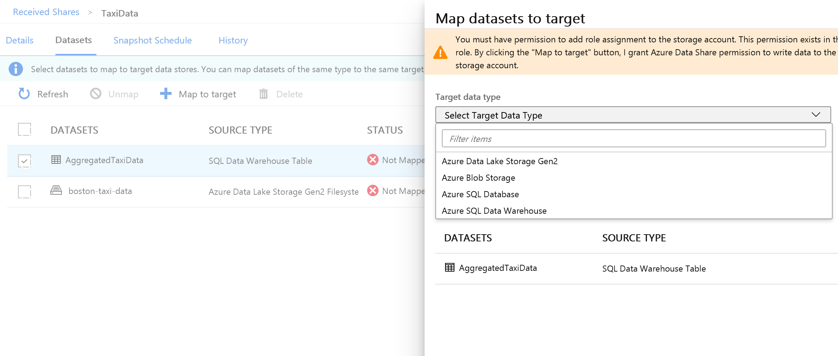
Task: Click the Map datasets to target heading
Action: tap(510, 18)
